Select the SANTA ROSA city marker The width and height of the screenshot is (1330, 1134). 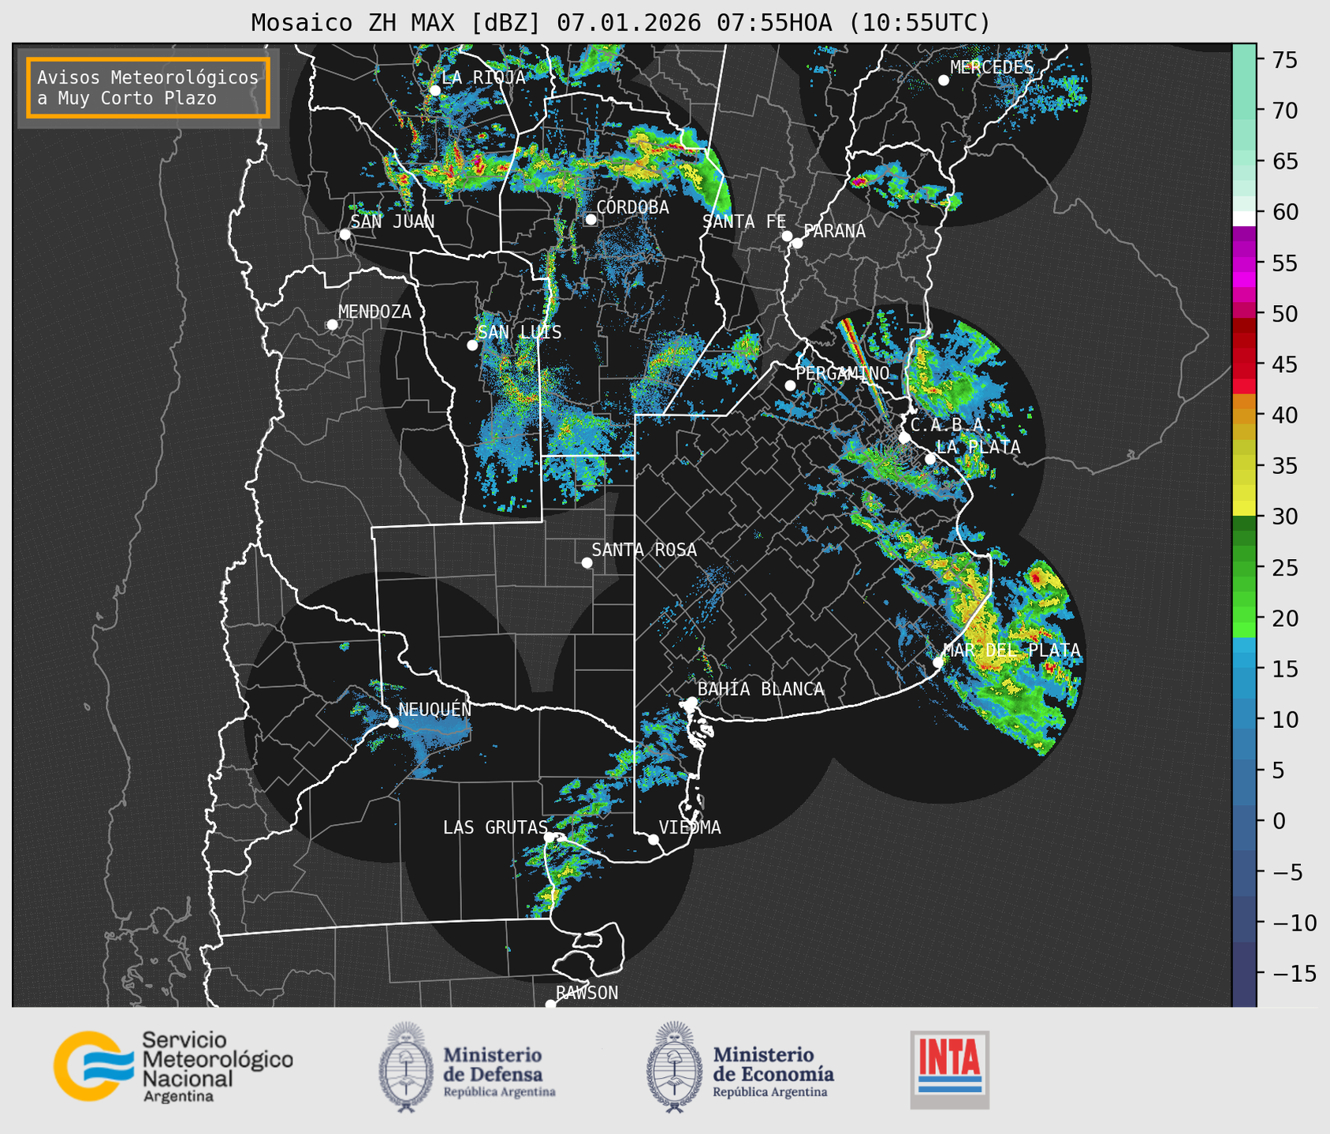pos(587,562)
